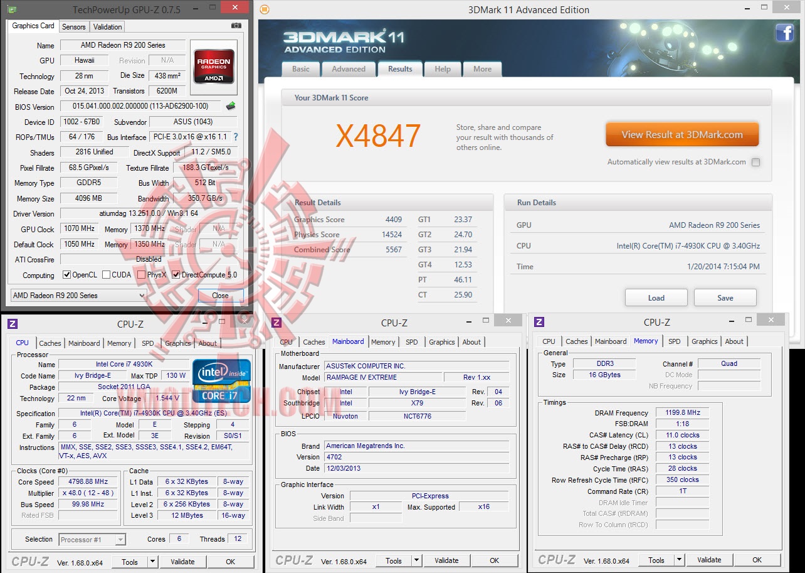Select About tab in the Memory window

click(x=734, y=341)
